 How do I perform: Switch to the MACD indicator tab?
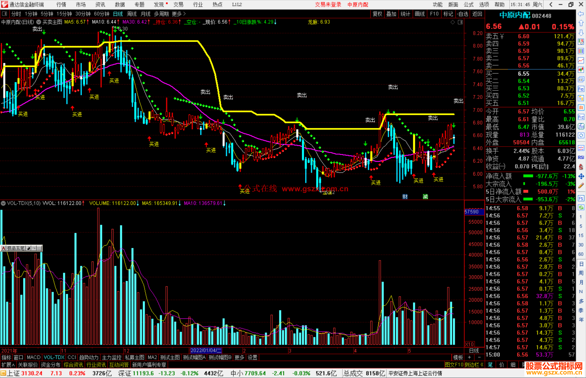(x=34, y=357)
